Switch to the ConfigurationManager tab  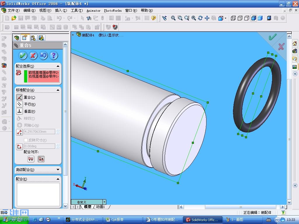[33, 38]
